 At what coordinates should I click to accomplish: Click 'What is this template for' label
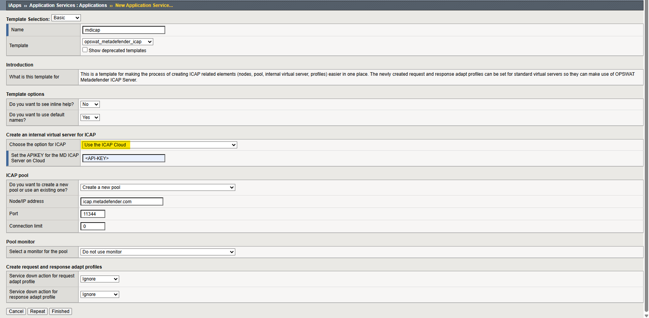[x=34, y=77]
